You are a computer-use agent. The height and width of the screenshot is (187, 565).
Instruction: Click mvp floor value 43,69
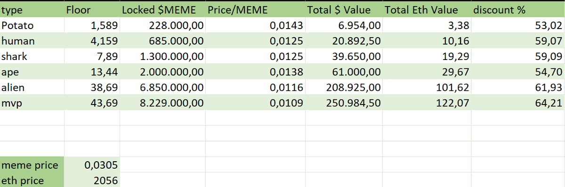pyautogui.click(x=92, y=103)
